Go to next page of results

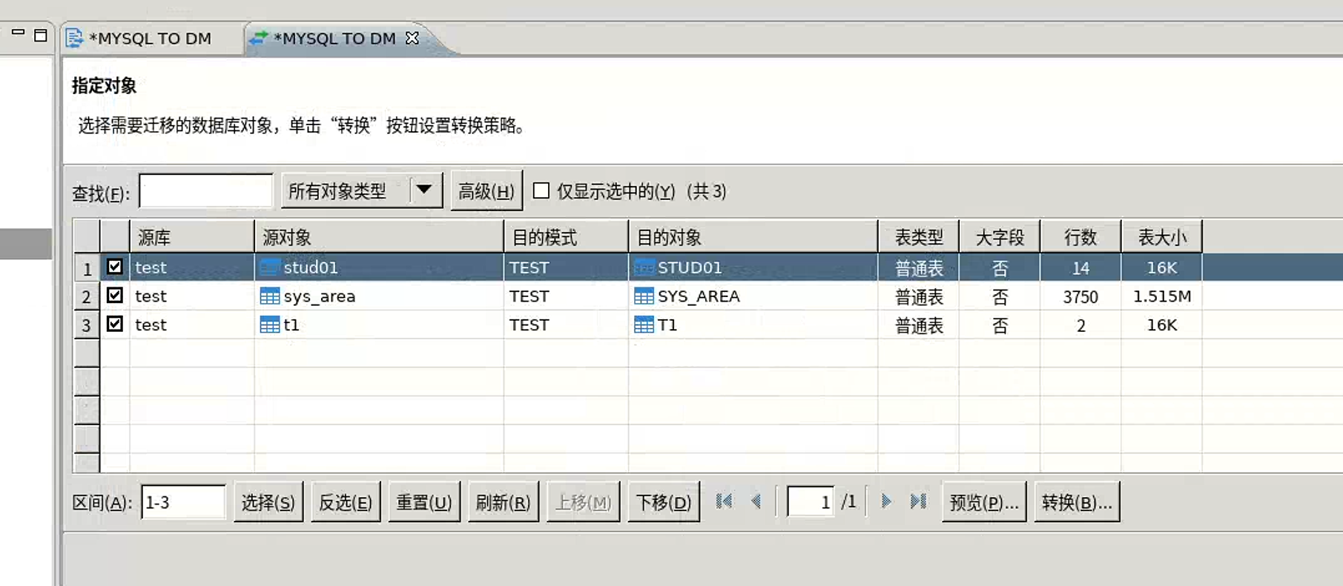tap(886, 502)
